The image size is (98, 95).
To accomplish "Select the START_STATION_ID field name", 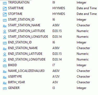I will click(x=21, y=19).
